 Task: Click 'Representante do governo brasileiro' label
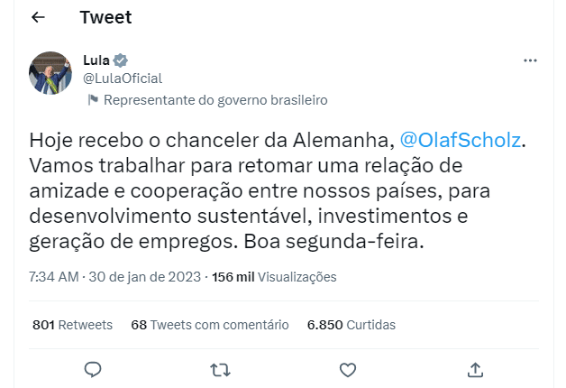click(x=215, y=100)
